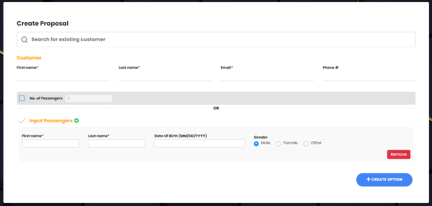Viewport: 432px width, 206px height.
Task: Click the Customer First name field
Action: pos(63,76)
